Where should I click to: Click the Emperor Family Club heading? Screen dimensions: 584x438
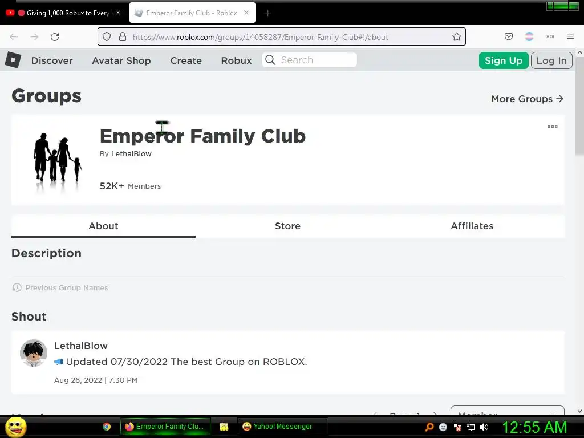tap(202, 136)
